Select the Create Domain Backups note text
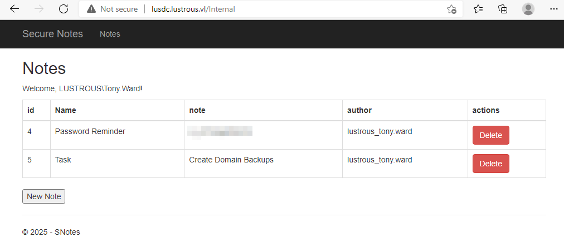 pyautogui.click(x=231, y=160)
